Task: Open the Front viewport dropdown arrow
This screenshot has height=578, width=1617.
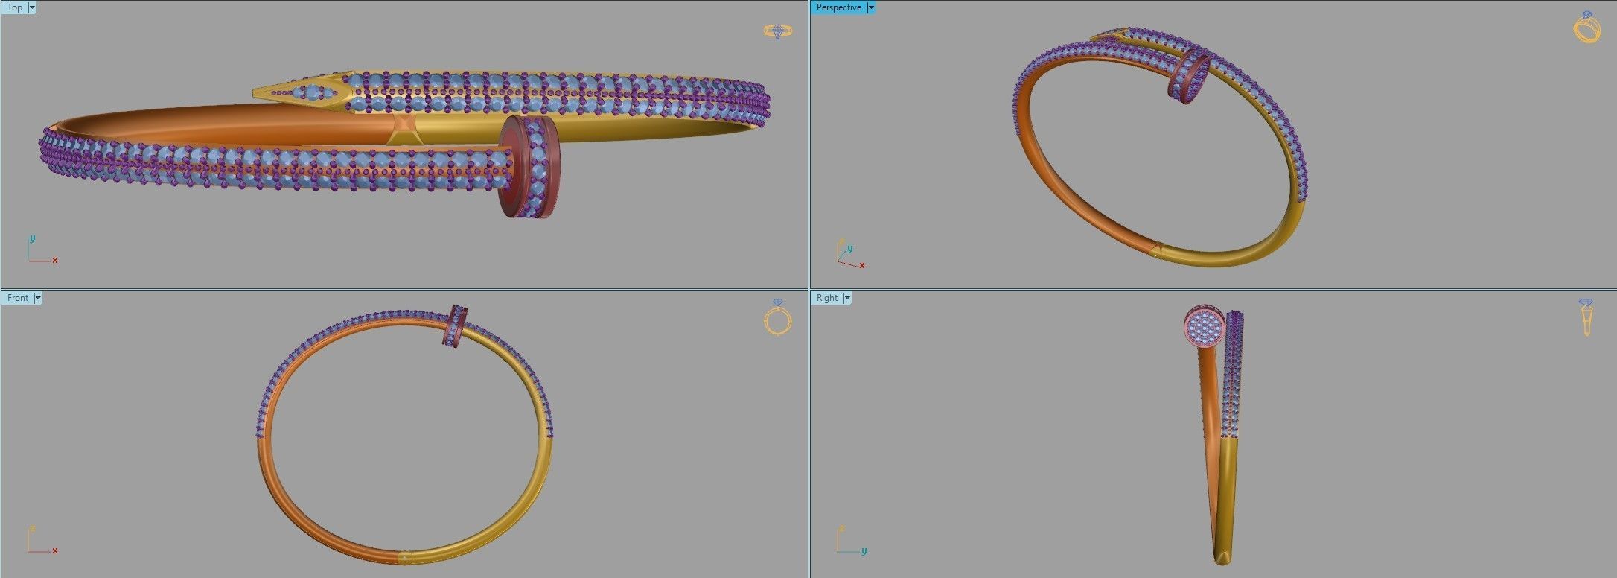Action: [x=39, y=298]
